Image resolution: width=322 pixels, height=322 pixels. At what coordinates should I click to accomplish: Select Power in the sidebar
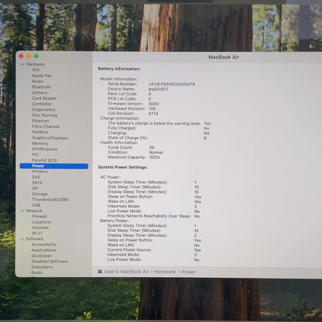pyautogui.click(x=54, y=166)
